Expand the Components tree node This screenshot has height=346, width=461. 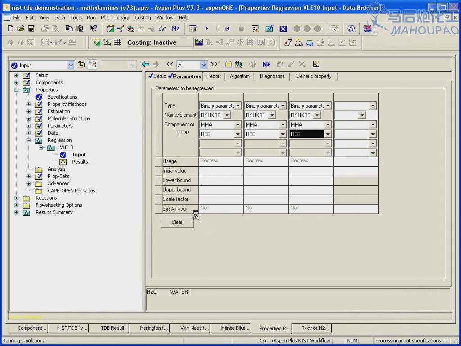[x=17, y=83]
